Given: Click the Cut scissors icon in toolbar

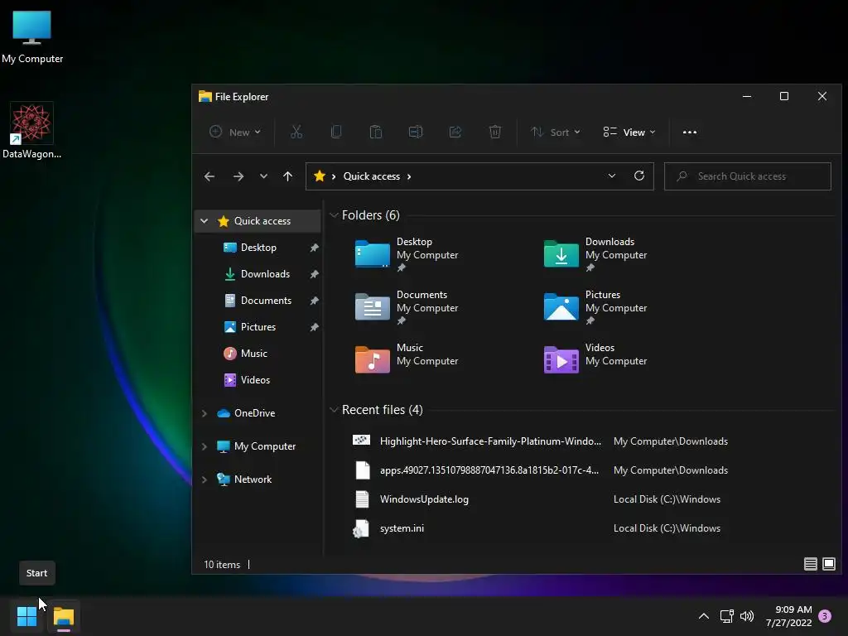Looking at the screenshot, I should tap(296, 132).
